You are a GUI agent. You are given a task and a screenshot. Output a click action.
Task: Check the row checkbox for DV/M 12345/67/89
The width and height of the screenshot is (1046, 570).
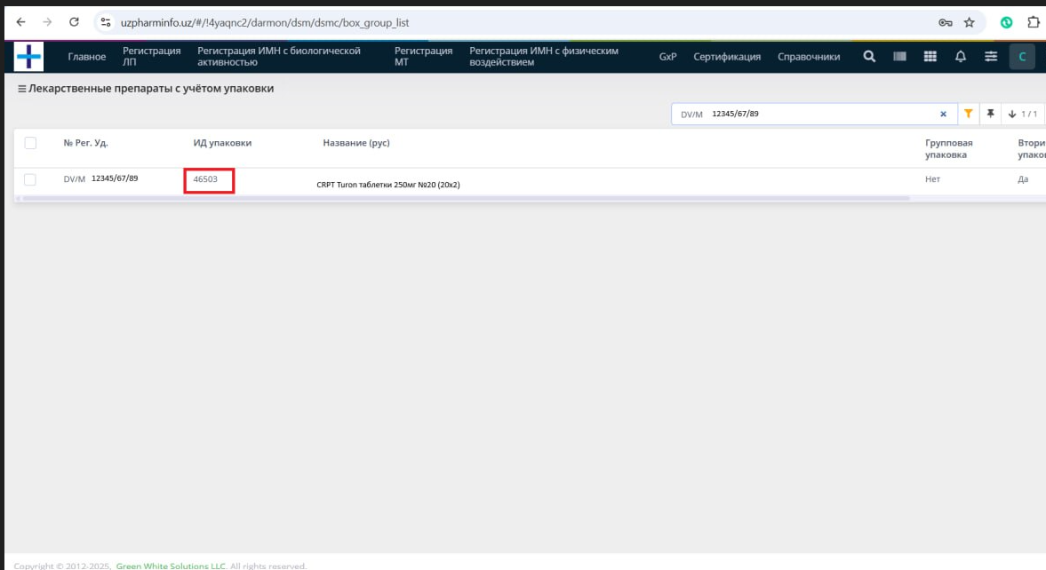pyautogui.click(x=30, y=179)
